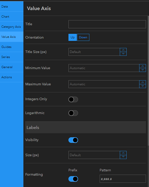149x187 pixels.
Task: Focus the Pattern format input
Action: (x=123, y=179)
